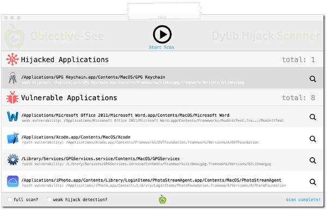This screenshot has width=327, height=210.
Task: Select the GPG Keychain keys icon
Action: coord(13,78)
